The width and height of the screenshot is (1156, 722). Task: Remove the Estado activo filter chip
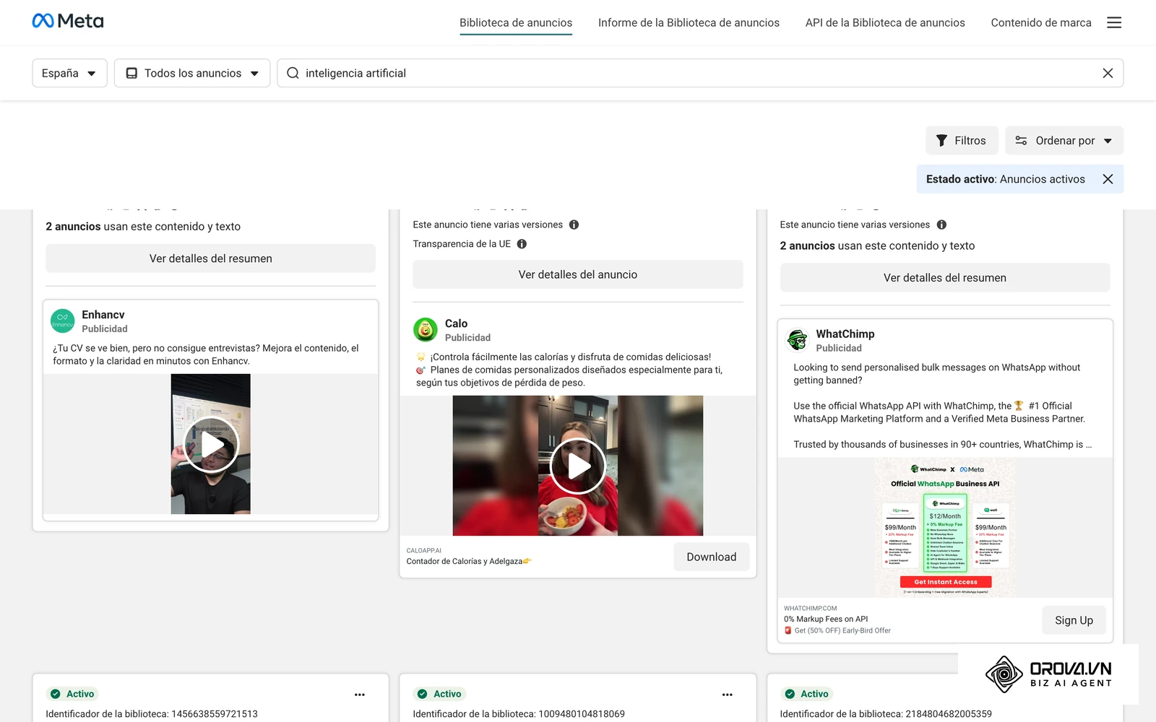(1108, 179)
